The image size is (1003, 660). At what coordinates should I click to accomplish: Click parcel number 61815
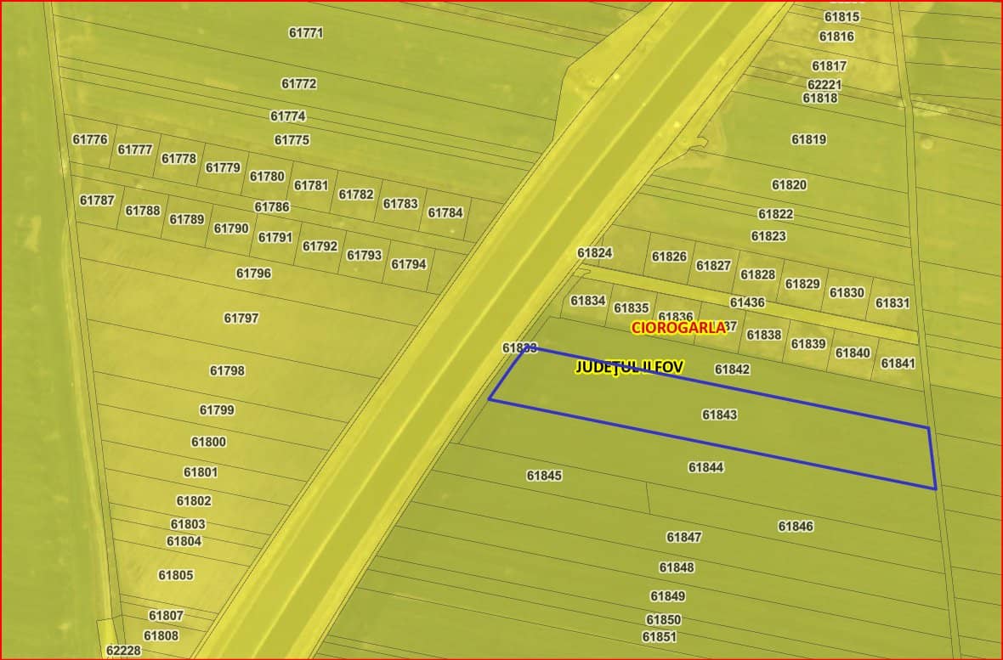(x=841, y=17)
